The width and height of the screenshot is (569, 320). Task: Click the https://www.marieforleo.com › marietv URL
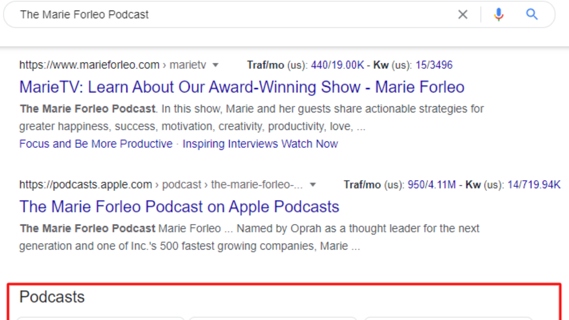113,65
